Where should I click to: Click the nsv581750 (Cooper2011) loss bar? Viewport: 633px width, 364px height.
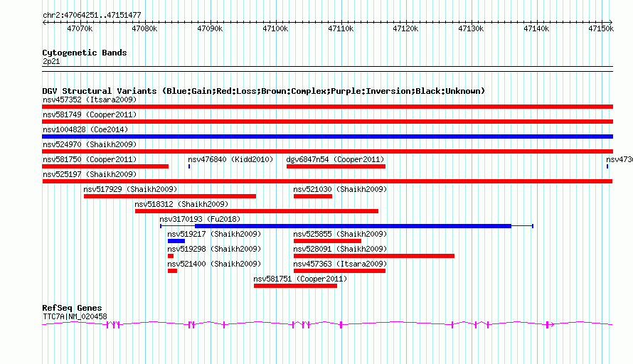coord(105,166)
